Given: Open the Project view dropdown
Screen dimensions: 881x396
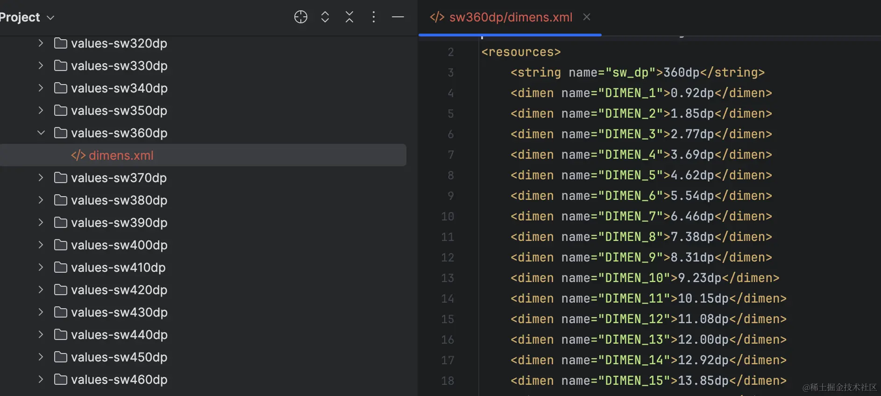Looking at the screenshot, I should [x=27, y=17].
